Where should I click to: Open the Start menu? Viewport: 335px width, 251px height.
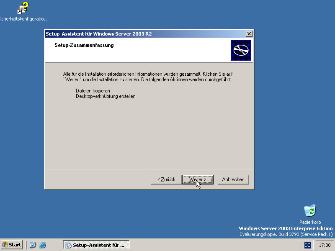click(12, 245)
